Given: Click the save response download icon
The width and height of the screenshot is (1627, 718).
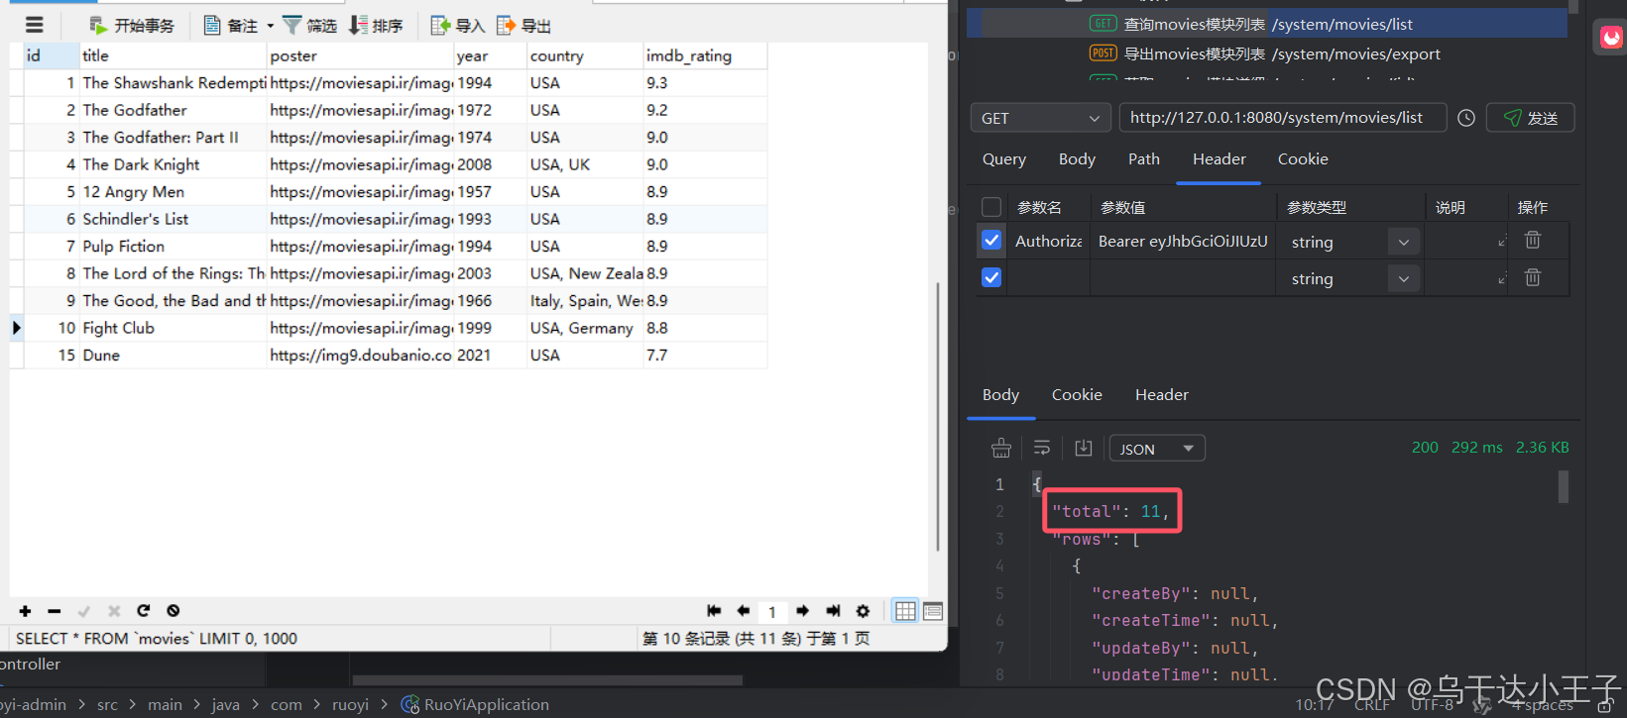Looking at the screenshot, I should click(1084, 449).
